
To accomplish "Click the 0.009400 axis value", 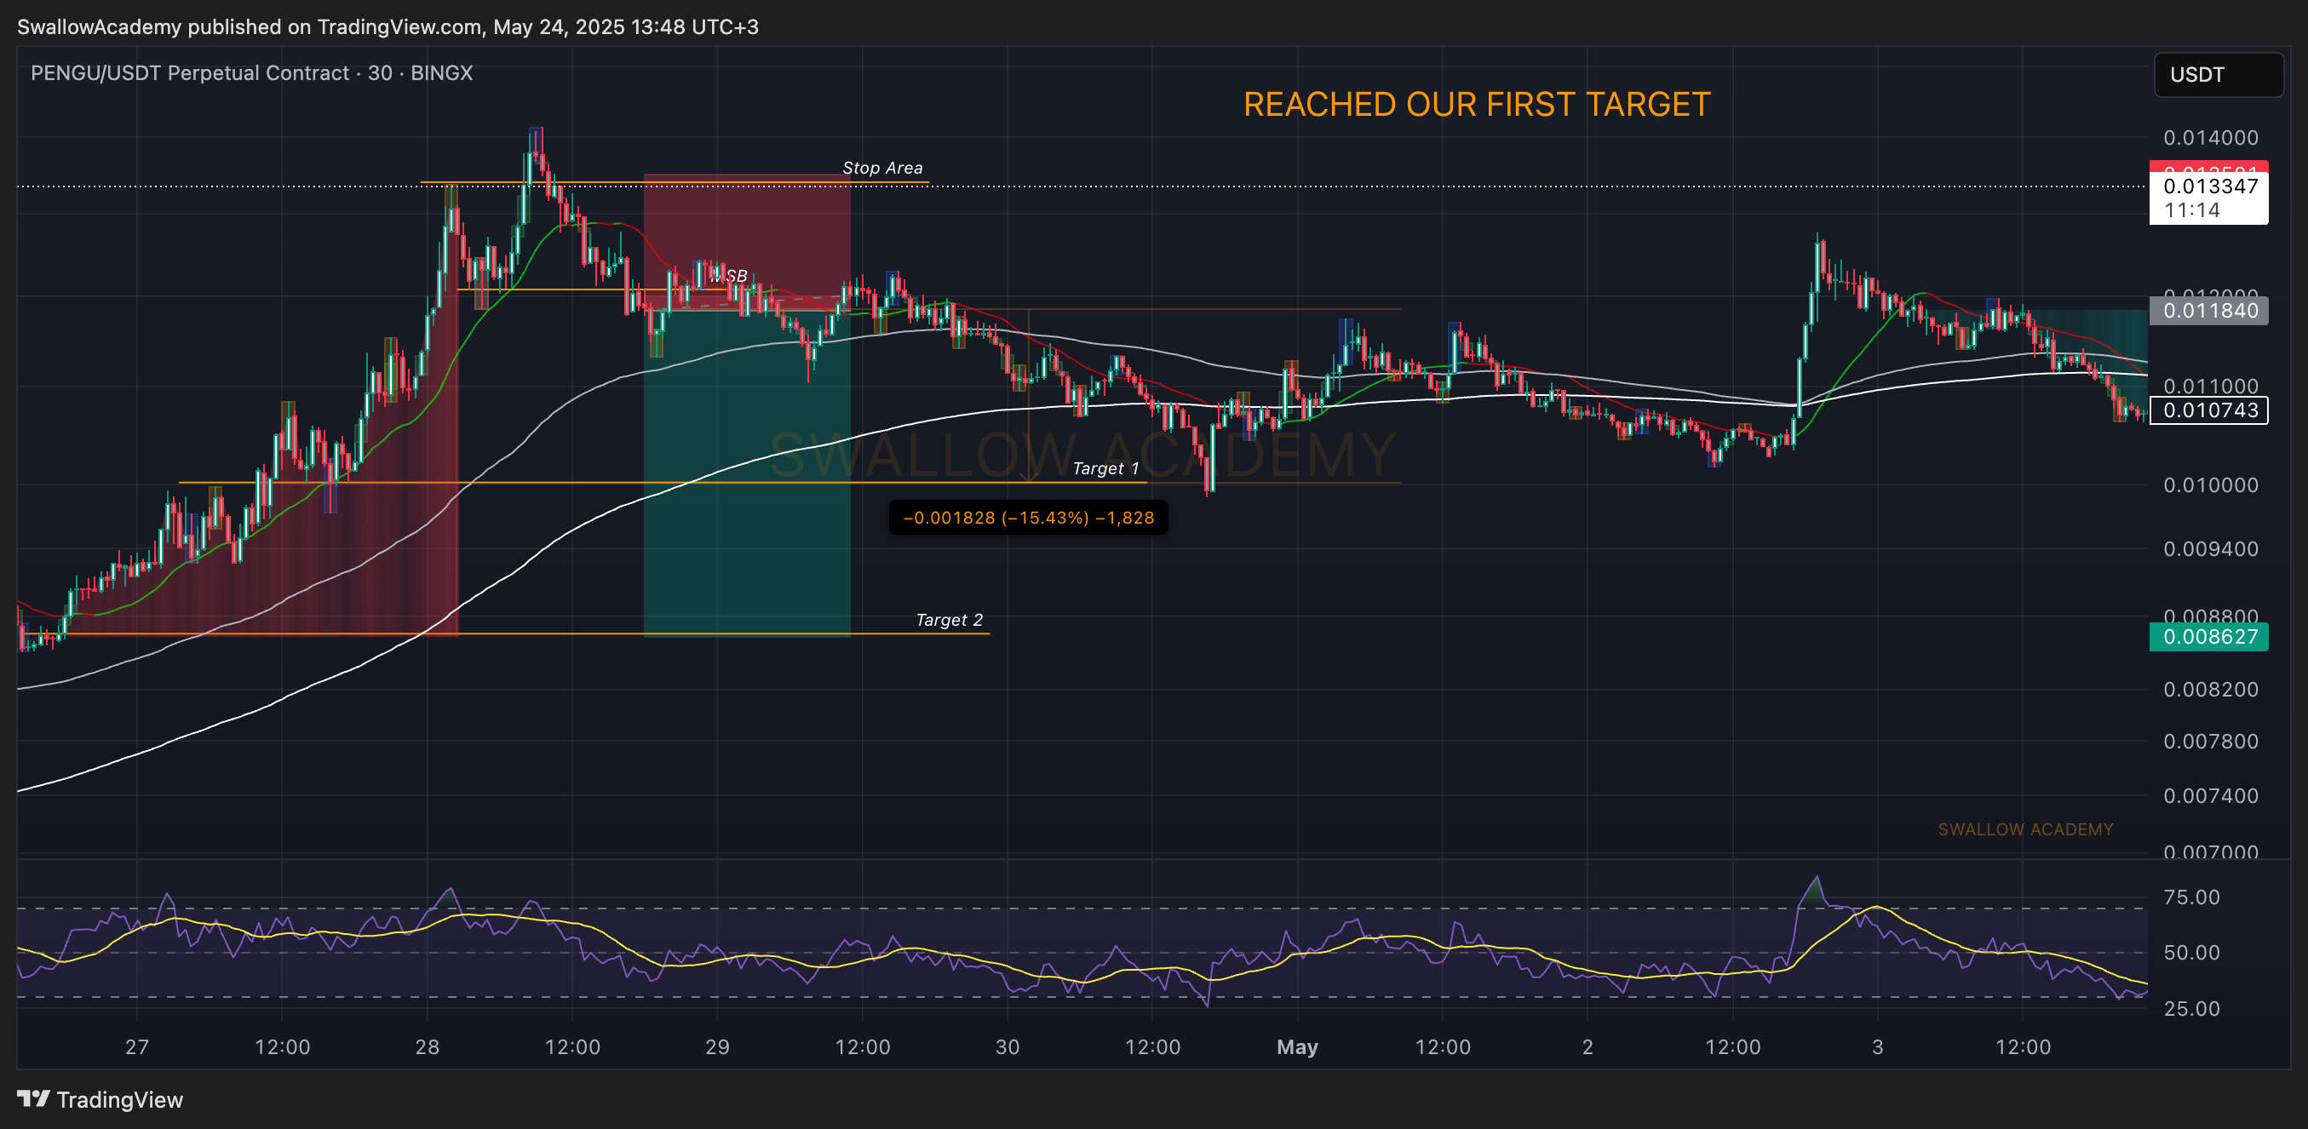I will point(2210,548).
